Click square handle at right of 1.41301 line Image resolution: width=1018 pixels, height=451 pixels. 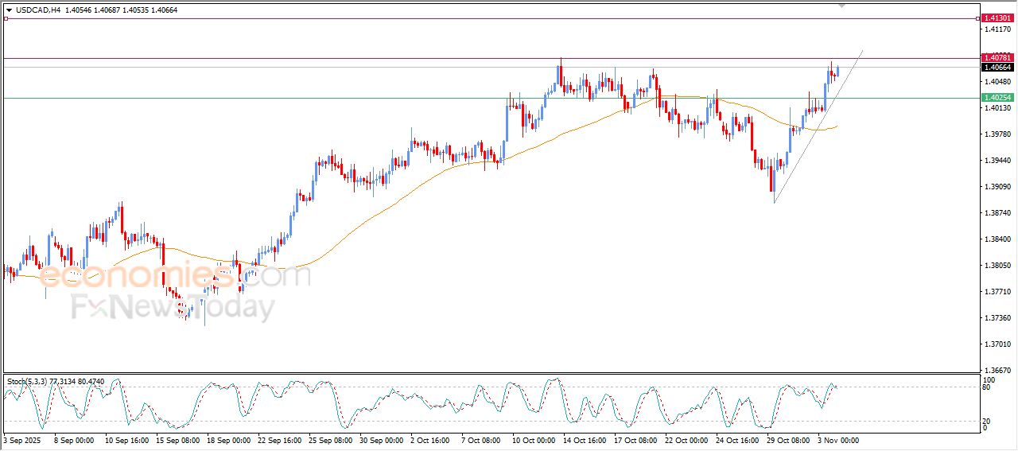pyautogui.click(x=977, y=18)
